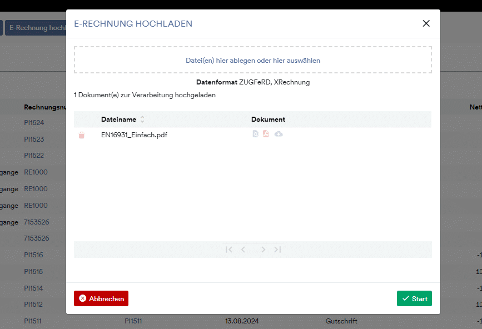The width and height of the screenshot is (482, 329).
Task: Go to first page in pagination
Action: tap(228, 250)
